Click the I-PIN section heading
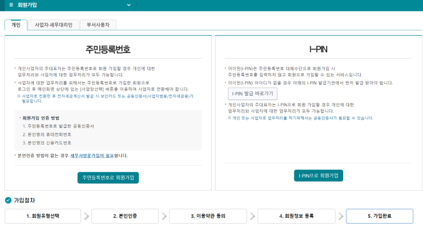Image resolution: width=423 pixels, height=227 pixels. (x=318, y=49)
